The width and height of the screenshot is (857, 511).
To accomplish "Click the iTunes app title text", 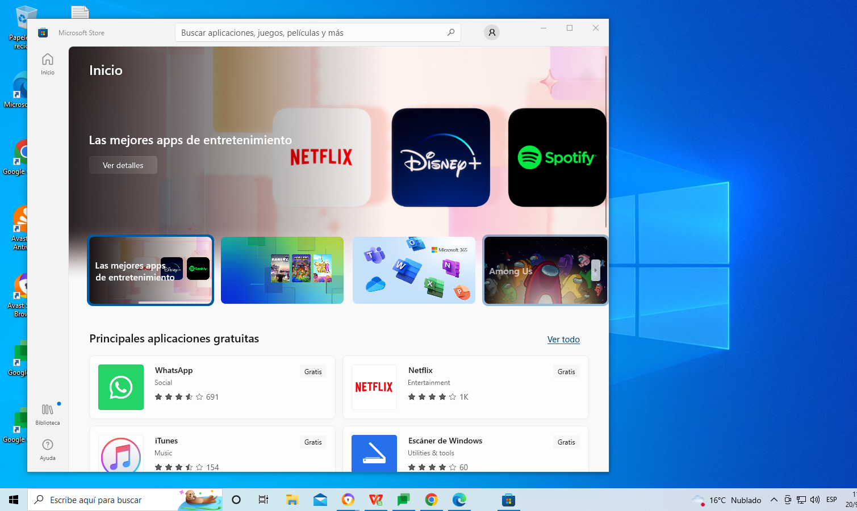I will coord(166,441).
